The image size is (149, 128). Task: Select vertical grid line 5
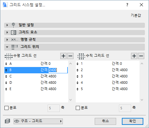coord(108,89)
